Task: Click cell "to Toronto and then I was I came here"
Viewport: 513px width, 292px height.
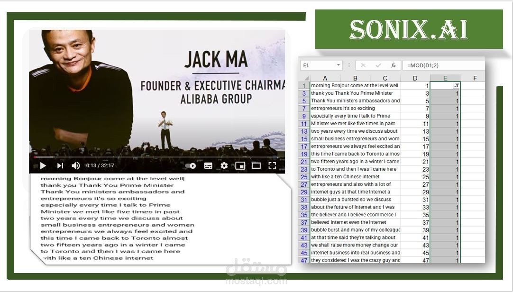Action: tap(355, 169)
